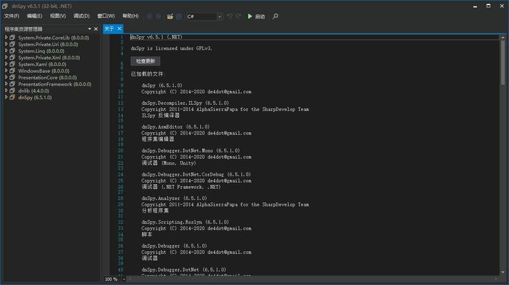Click the scroll-down arrow of editor scrollbar
509x285 pixels.
coord(503,272)
